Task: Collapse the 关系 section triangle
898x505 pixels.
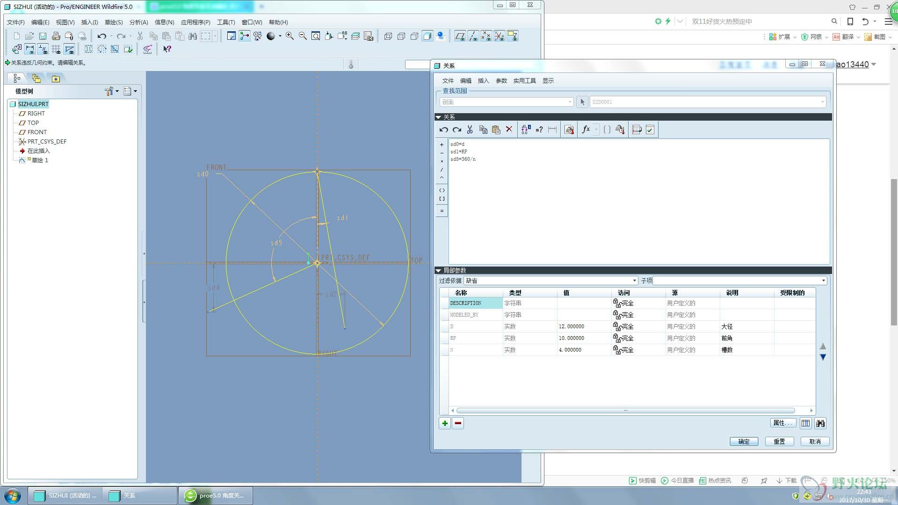Action: [438, 117]
